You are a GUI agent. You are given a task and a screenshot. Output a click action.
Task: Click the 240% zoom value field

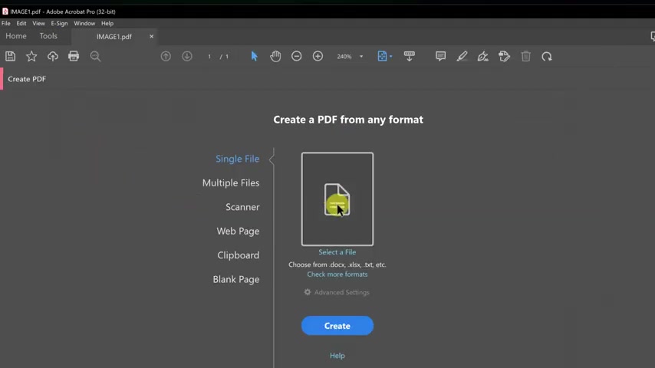coord(344,57)
